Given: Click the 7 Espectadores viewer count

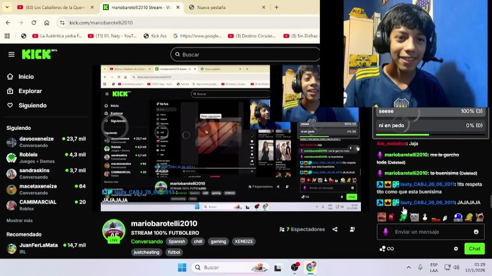Looking at the screenshot, I should (x=302, y=229).
